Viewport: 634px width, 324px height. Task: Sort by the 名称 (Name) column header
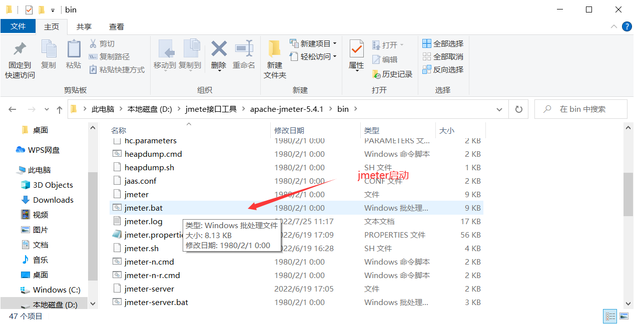click(x=119, y=130)
